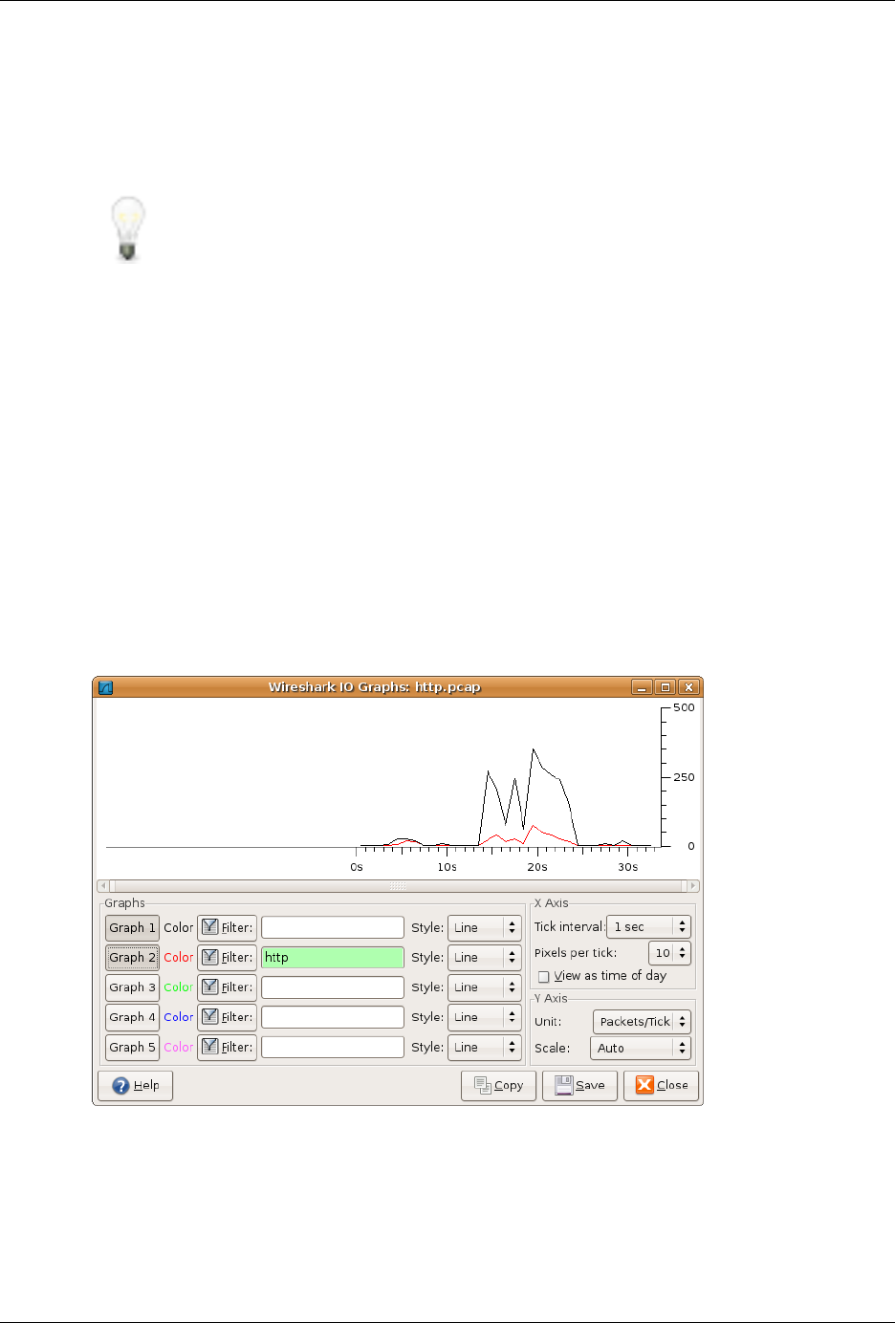Viewport: 895px width, 1323px height.
Task: Minimize the IO Graphs window
Action: pyautogui.click(x=642, y=687)
